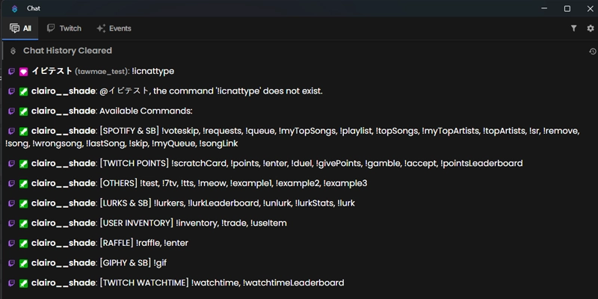Viewport: 598px width, 299px height.
Task: Open chat settings gear icon
Action: click(591, 28)
